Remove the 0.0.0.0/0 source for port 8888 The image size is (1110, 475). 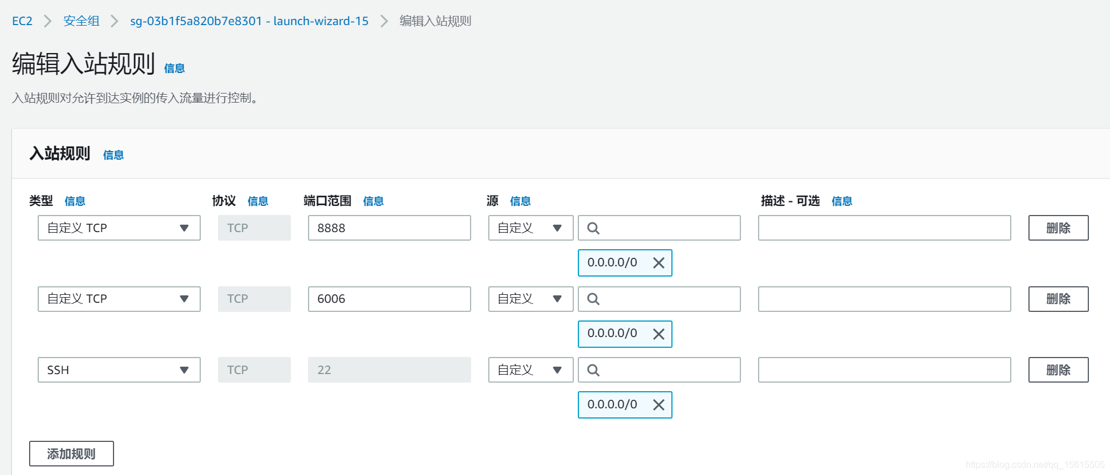point(658,263)
